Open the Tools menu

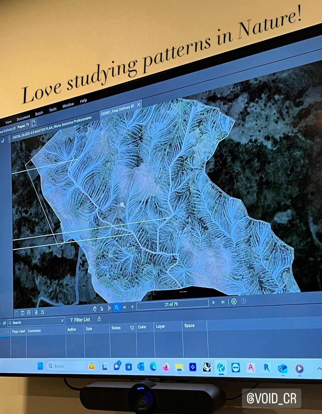[x=53, y=109]
